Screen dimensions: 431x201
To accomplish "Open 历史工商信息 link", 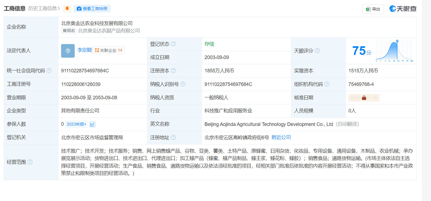I will [44, 8].
